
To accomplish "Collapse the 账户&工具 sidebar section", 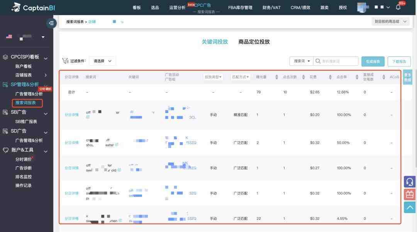I will (x=46, y=151).
